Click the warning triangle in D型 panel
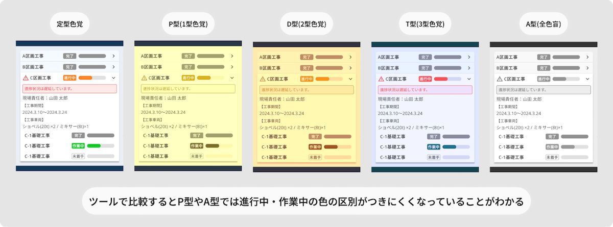The width and height of the screenshot is (613, 227). [263, 79]
